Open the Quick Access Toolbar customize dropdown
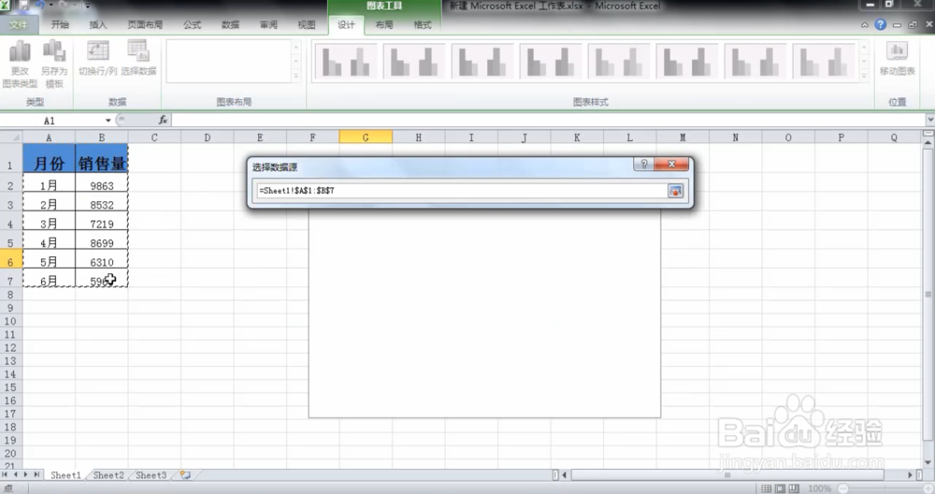The width and height of the screenshot is (935, 494). [87, 6]
